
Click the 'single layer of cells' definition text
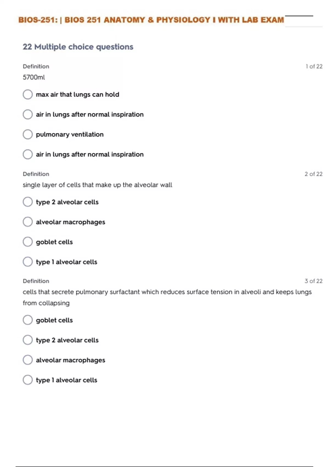(97, 185)
